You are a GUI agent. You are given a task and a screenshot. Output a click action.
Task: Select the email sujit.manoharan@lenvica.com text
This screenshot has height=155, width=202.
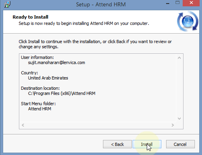(56, 62)
